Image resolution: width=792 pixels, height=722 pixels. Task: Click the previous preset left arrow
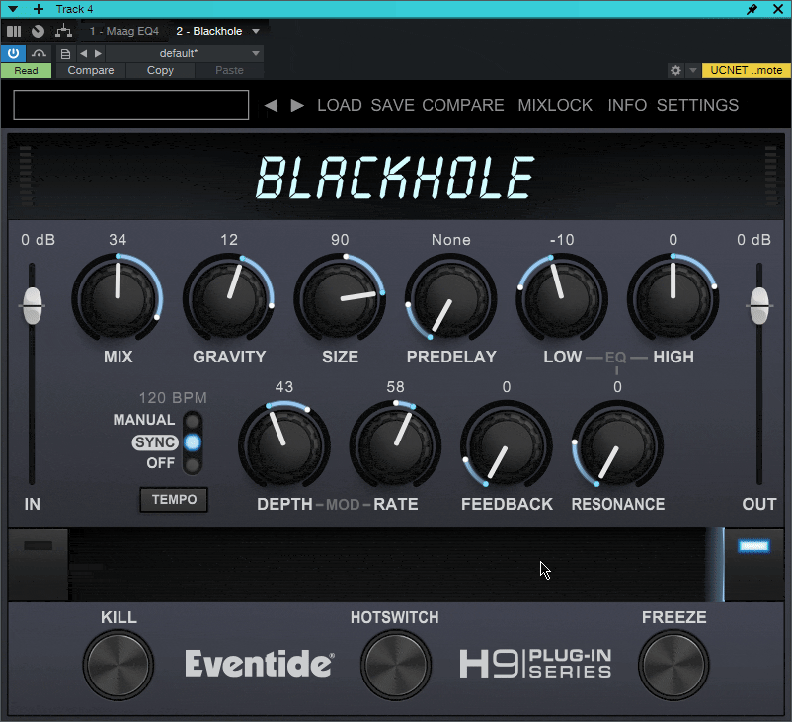pyautogui.click(x=271, y=105)
